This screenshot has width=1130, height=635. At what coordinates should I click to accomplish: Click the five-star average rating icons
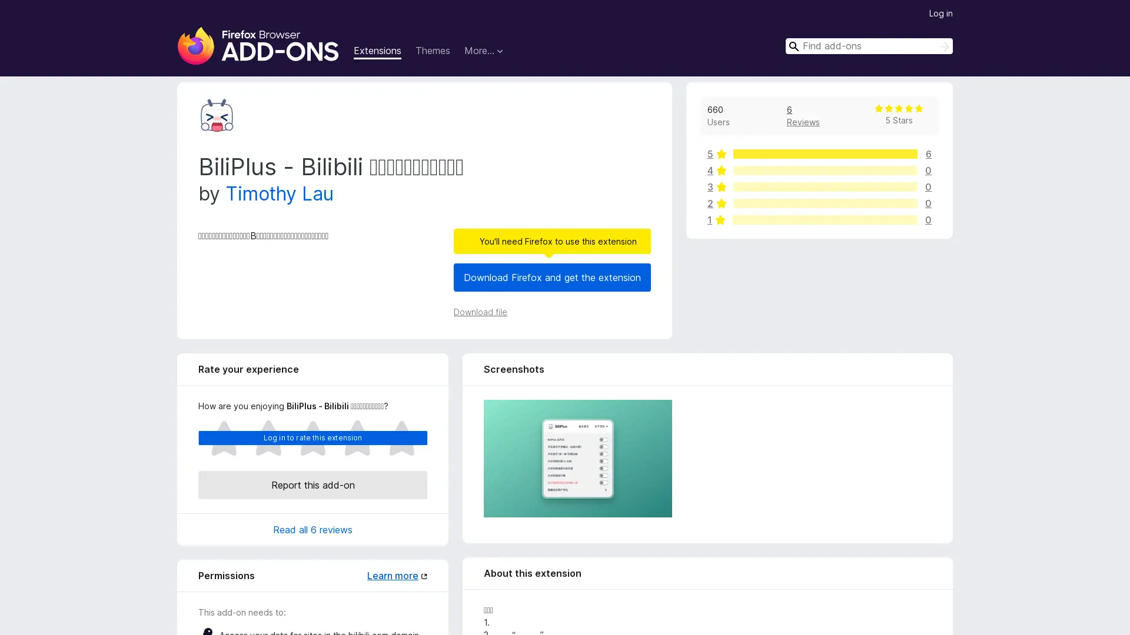tap(898, 109)
